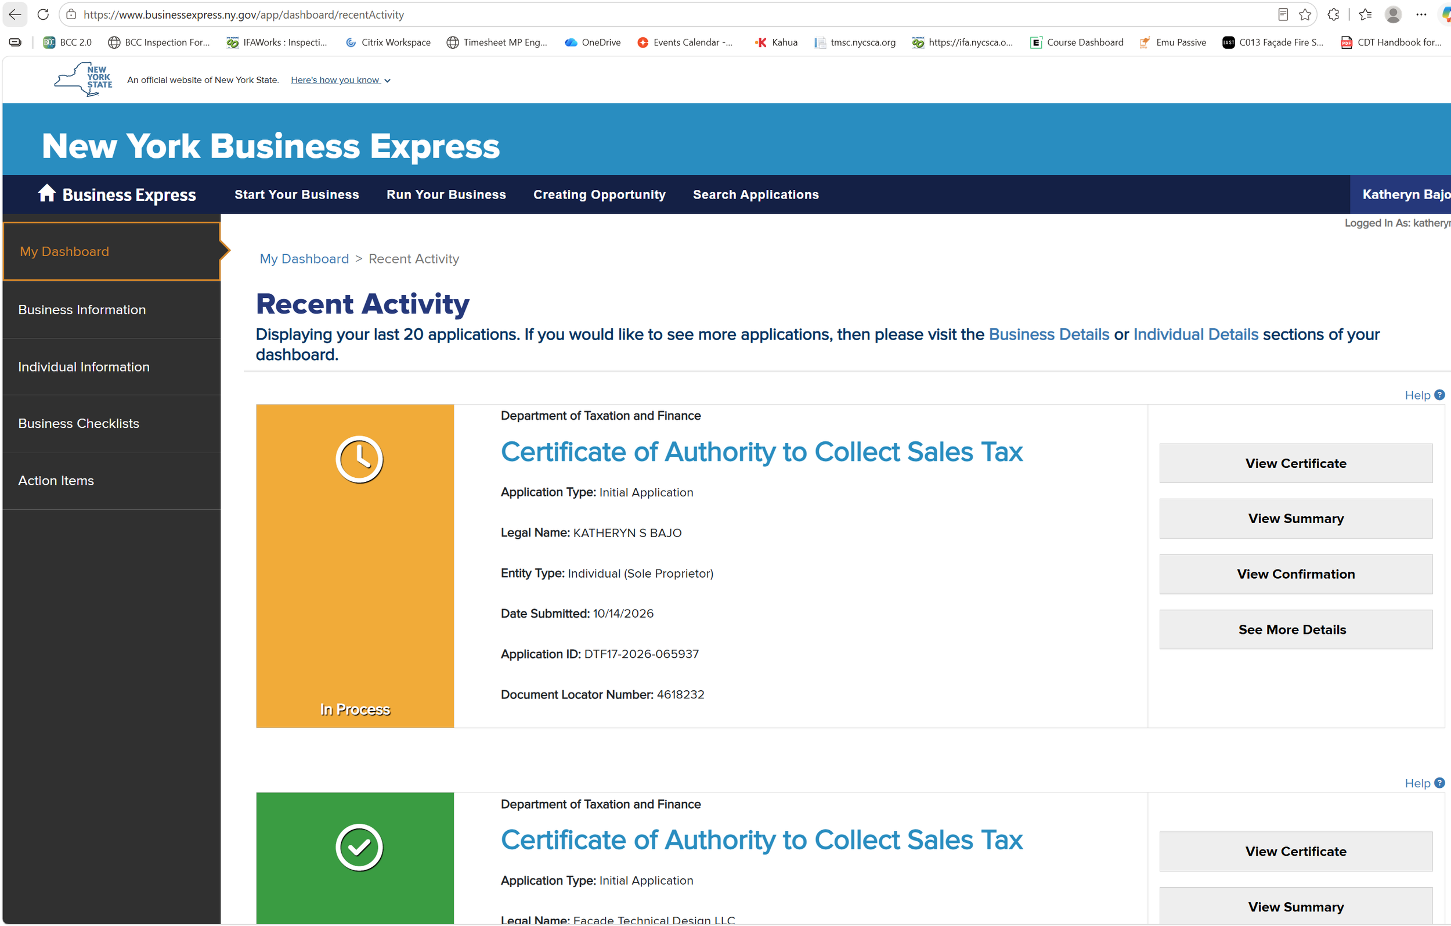Reload the page with the refresh icon

(43, 15)
